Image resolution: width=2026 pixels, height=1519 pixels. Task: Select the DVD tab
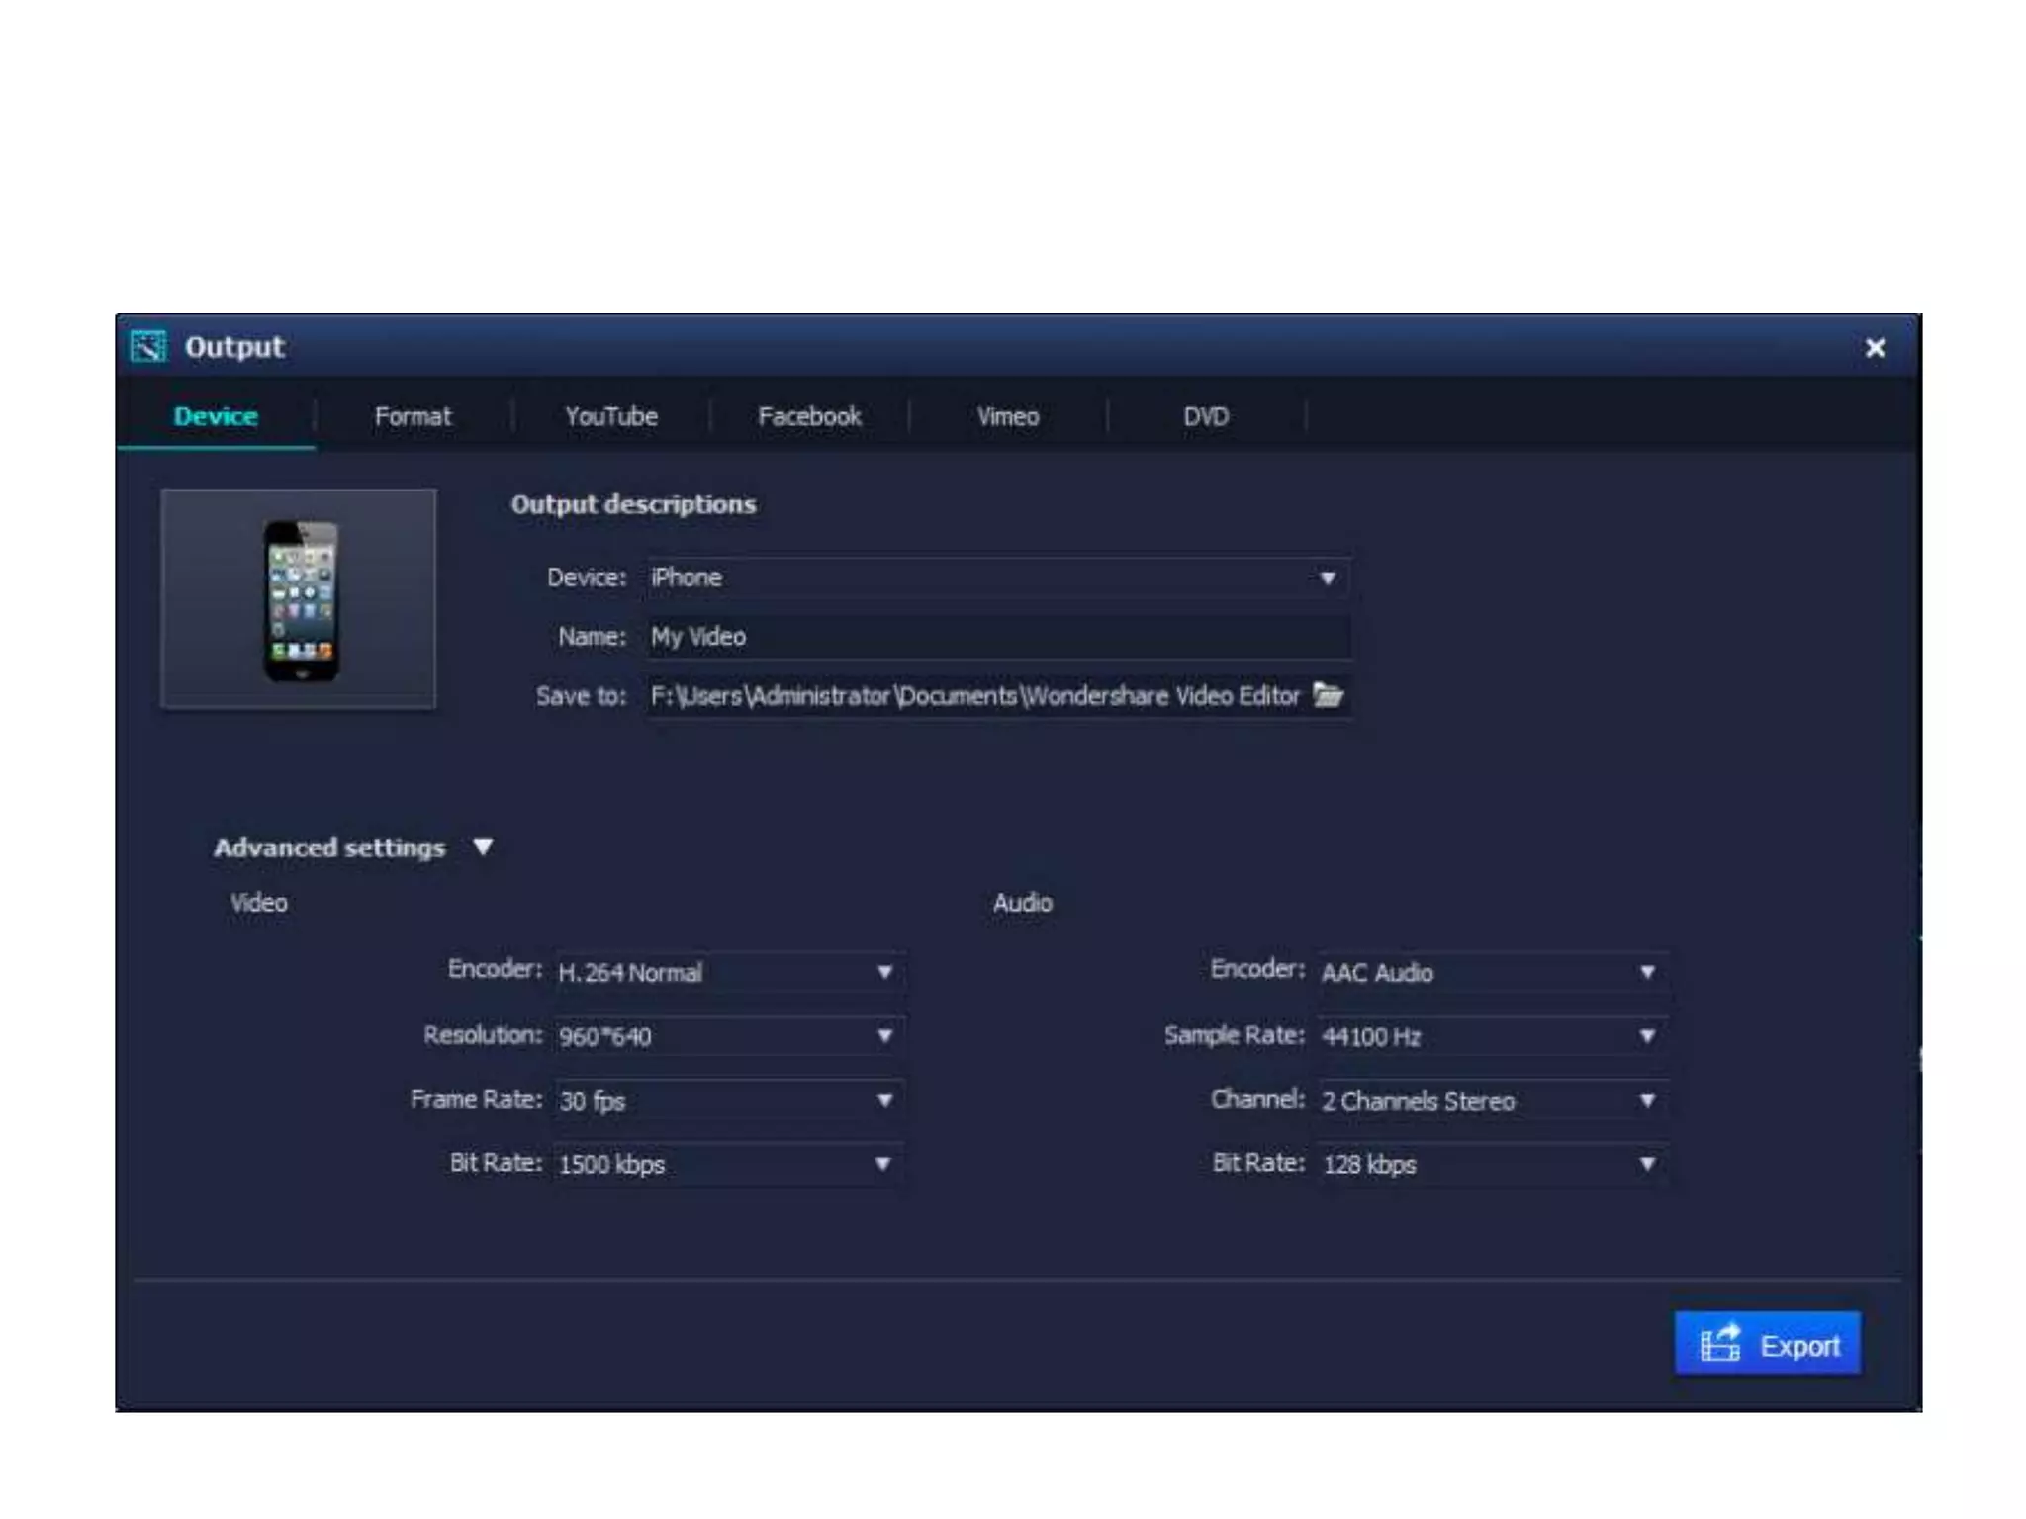pos(1206,416)
